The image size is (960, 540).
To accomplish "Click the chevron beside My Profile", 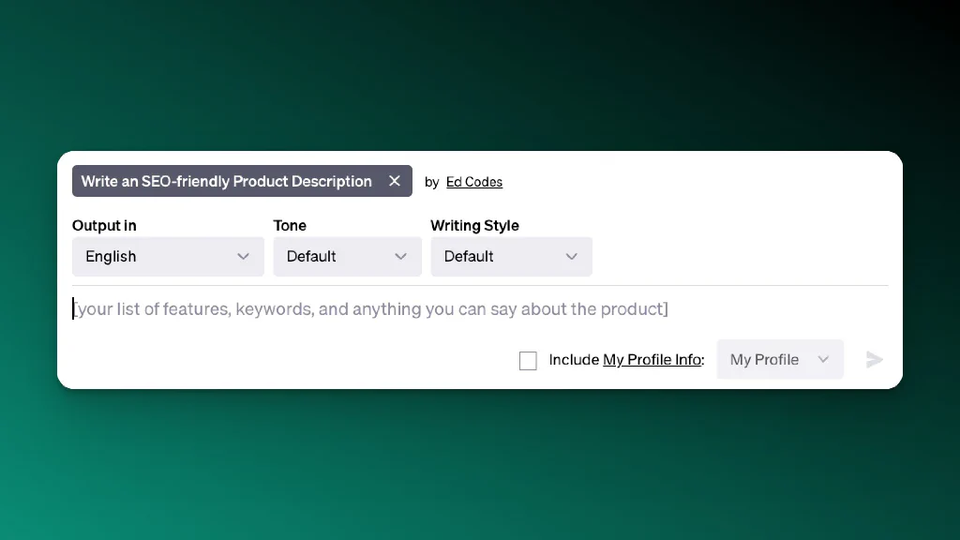I will pyautogui.click(x=823, y=359).
